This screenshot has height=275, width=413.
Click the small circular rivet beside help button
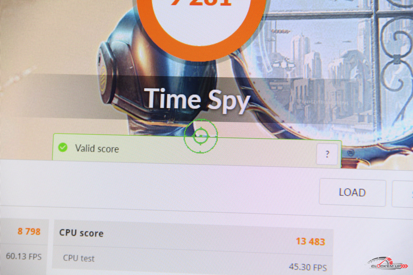[x=351, y=152]
